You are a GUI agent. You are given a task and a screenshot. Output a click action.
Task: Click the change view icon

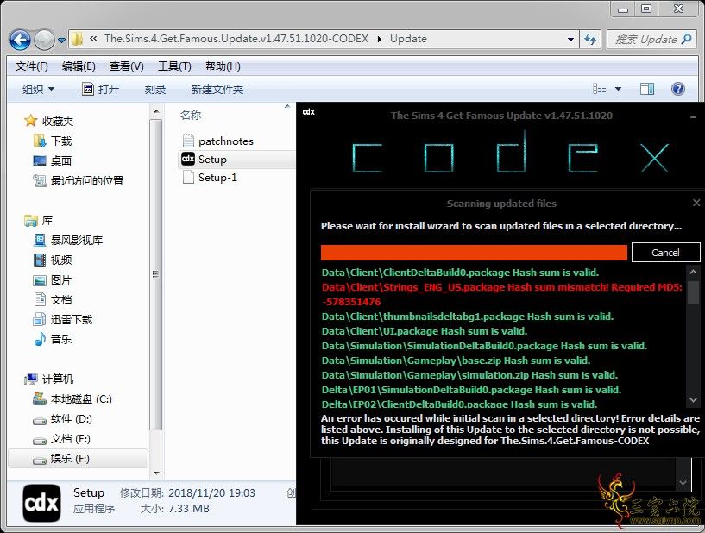tap(600, 89)
